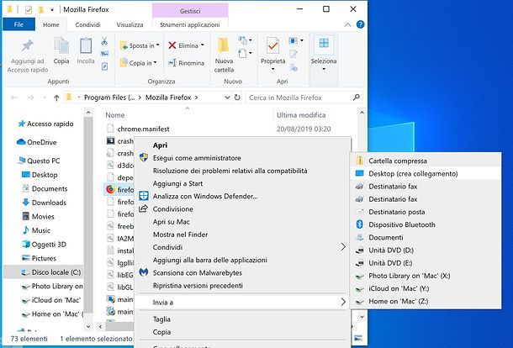The width and height of the screenshot is (513, 348).
Task: Open the Seleziona dropdown arrow
Action: (324, 69)
